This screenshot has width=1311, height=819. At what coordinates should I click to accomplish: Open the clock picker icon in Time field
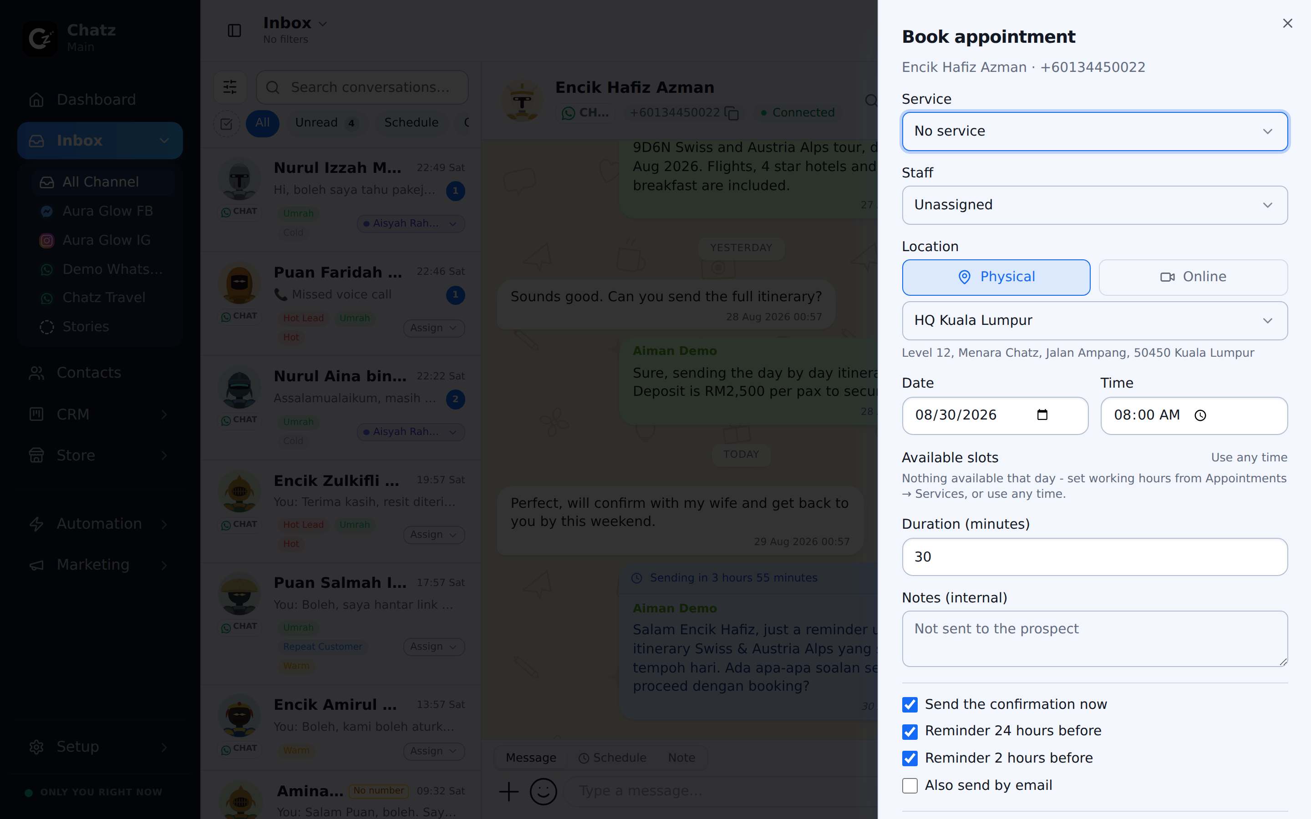1200,415
